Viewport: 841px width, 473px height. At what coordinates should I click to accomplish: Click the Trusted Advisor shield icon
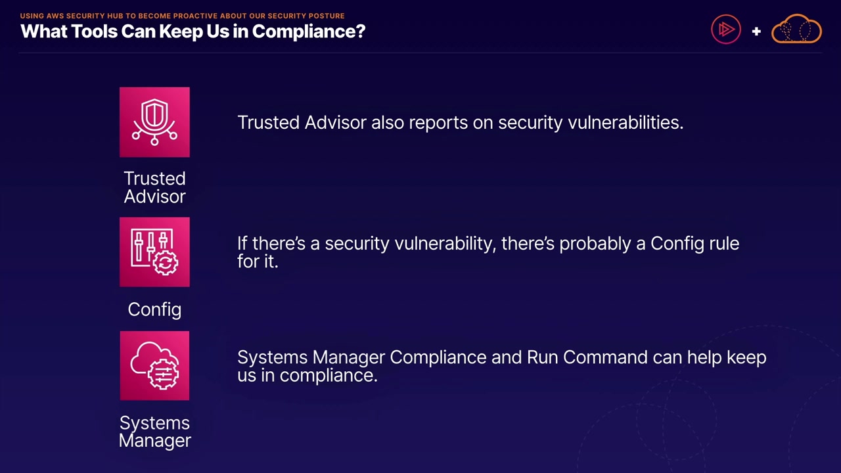pos(154,122)
